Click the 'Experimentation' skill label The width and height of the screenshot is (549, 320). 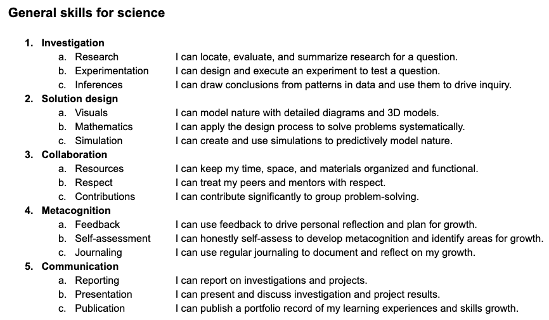[112, 71]
